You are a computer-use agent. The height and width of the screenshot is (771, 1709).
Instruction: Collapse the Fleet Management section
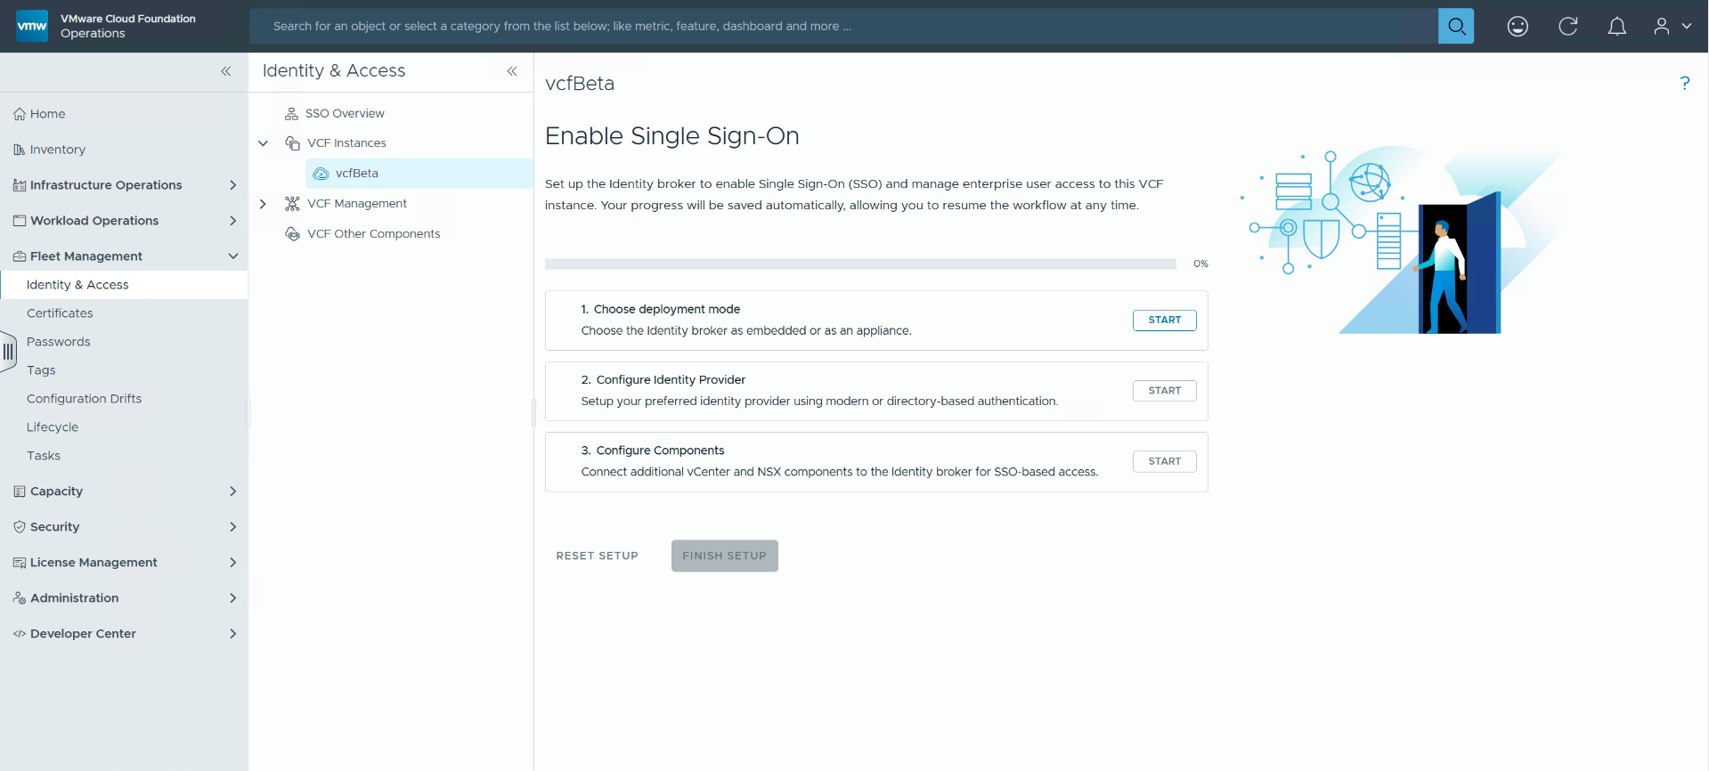(x=233, y=256)
